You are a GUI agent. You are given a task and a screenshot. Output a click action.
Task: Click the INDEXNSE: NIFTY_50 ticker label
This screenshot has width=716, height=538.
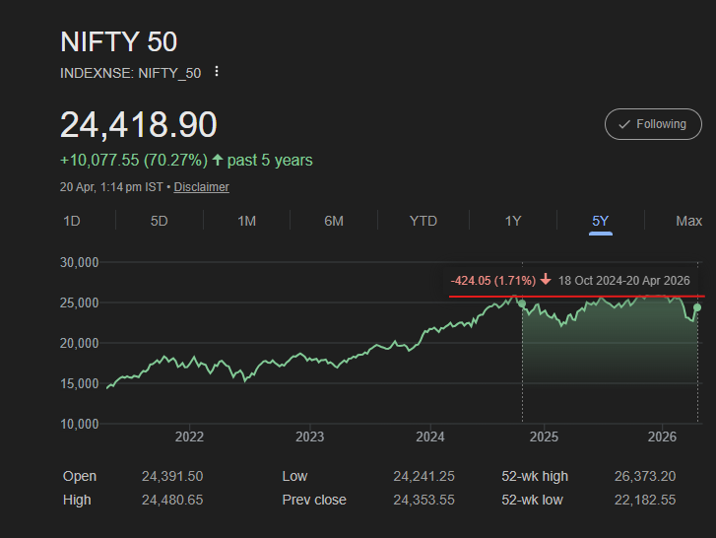(x=131, y=73)
